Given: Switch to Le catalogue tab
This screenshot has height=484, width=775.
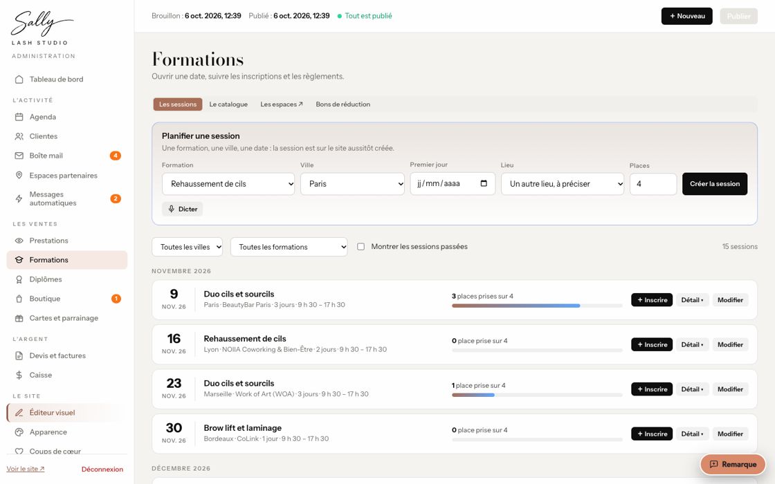Looking at the screenshot, I should pyautogui.click(x=228, y=104).
